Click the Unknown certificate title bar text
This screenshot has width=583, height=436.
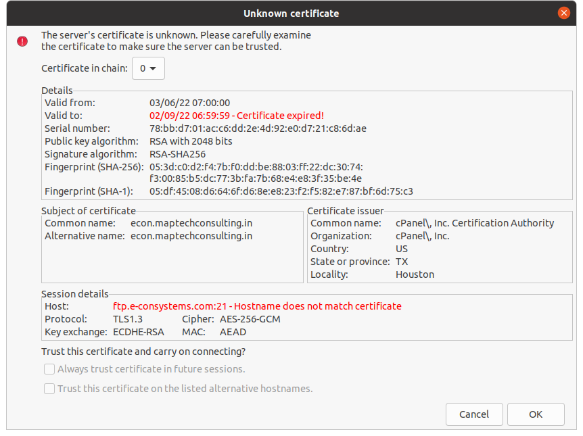pos(291,14)
